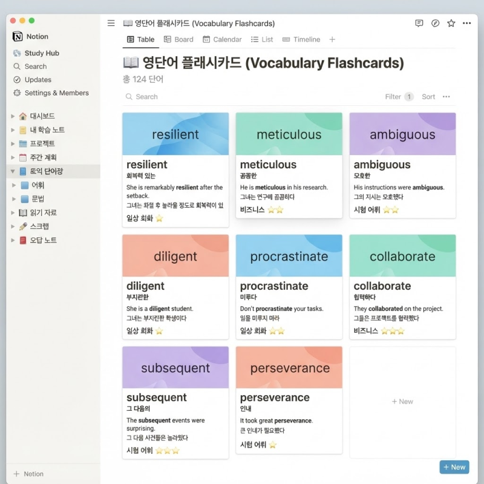Switch to the Calendar view tab

click(x=222, y=39)
